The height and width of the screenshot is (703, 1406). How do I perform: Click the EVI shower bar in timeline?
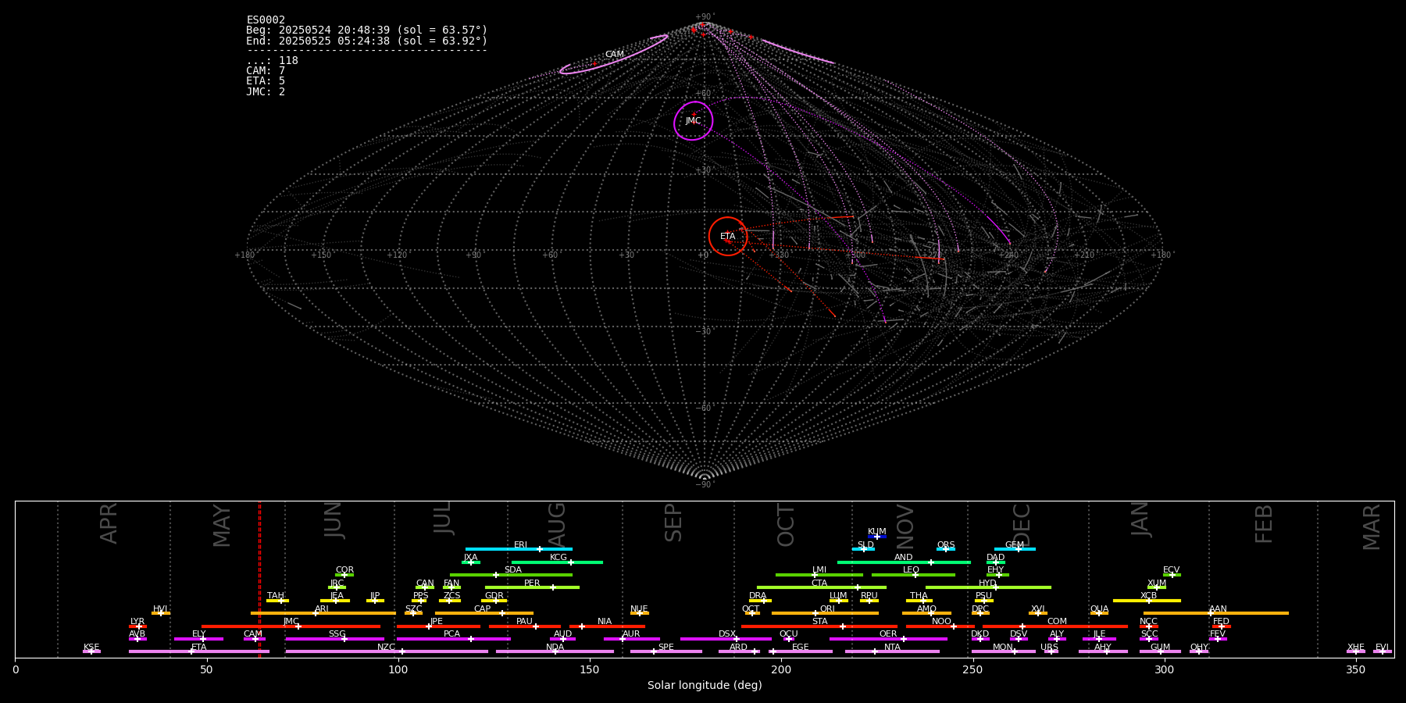[x=1382, y=651]
